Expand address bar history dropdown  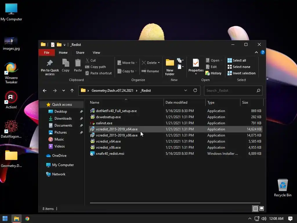click(x=186, y=90)
